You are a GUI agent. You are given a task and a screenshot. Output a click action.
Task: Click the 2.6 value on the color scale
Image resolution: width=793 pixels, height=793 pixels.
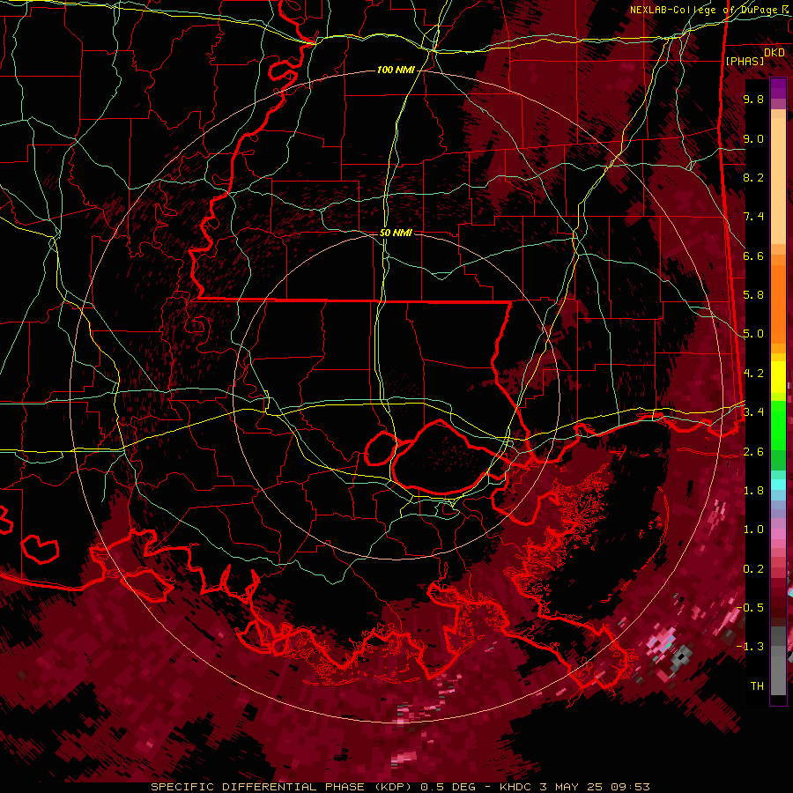pyautogui.click(x=753, y=451)
